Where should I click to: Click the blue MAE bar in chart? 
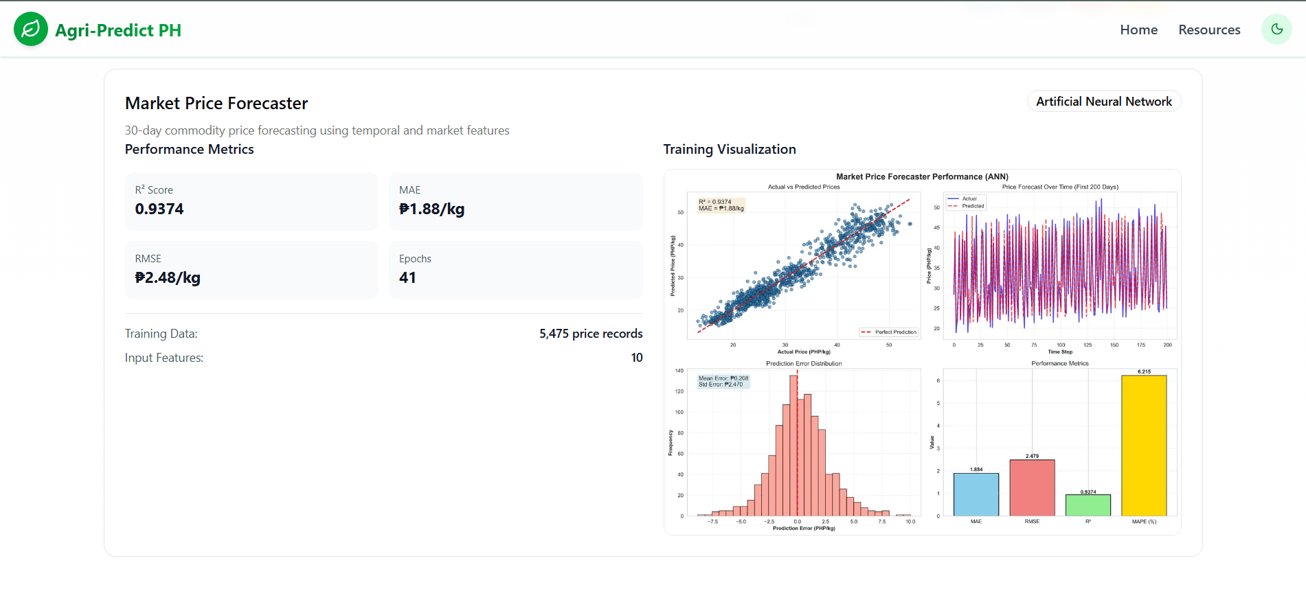[976, 494]
